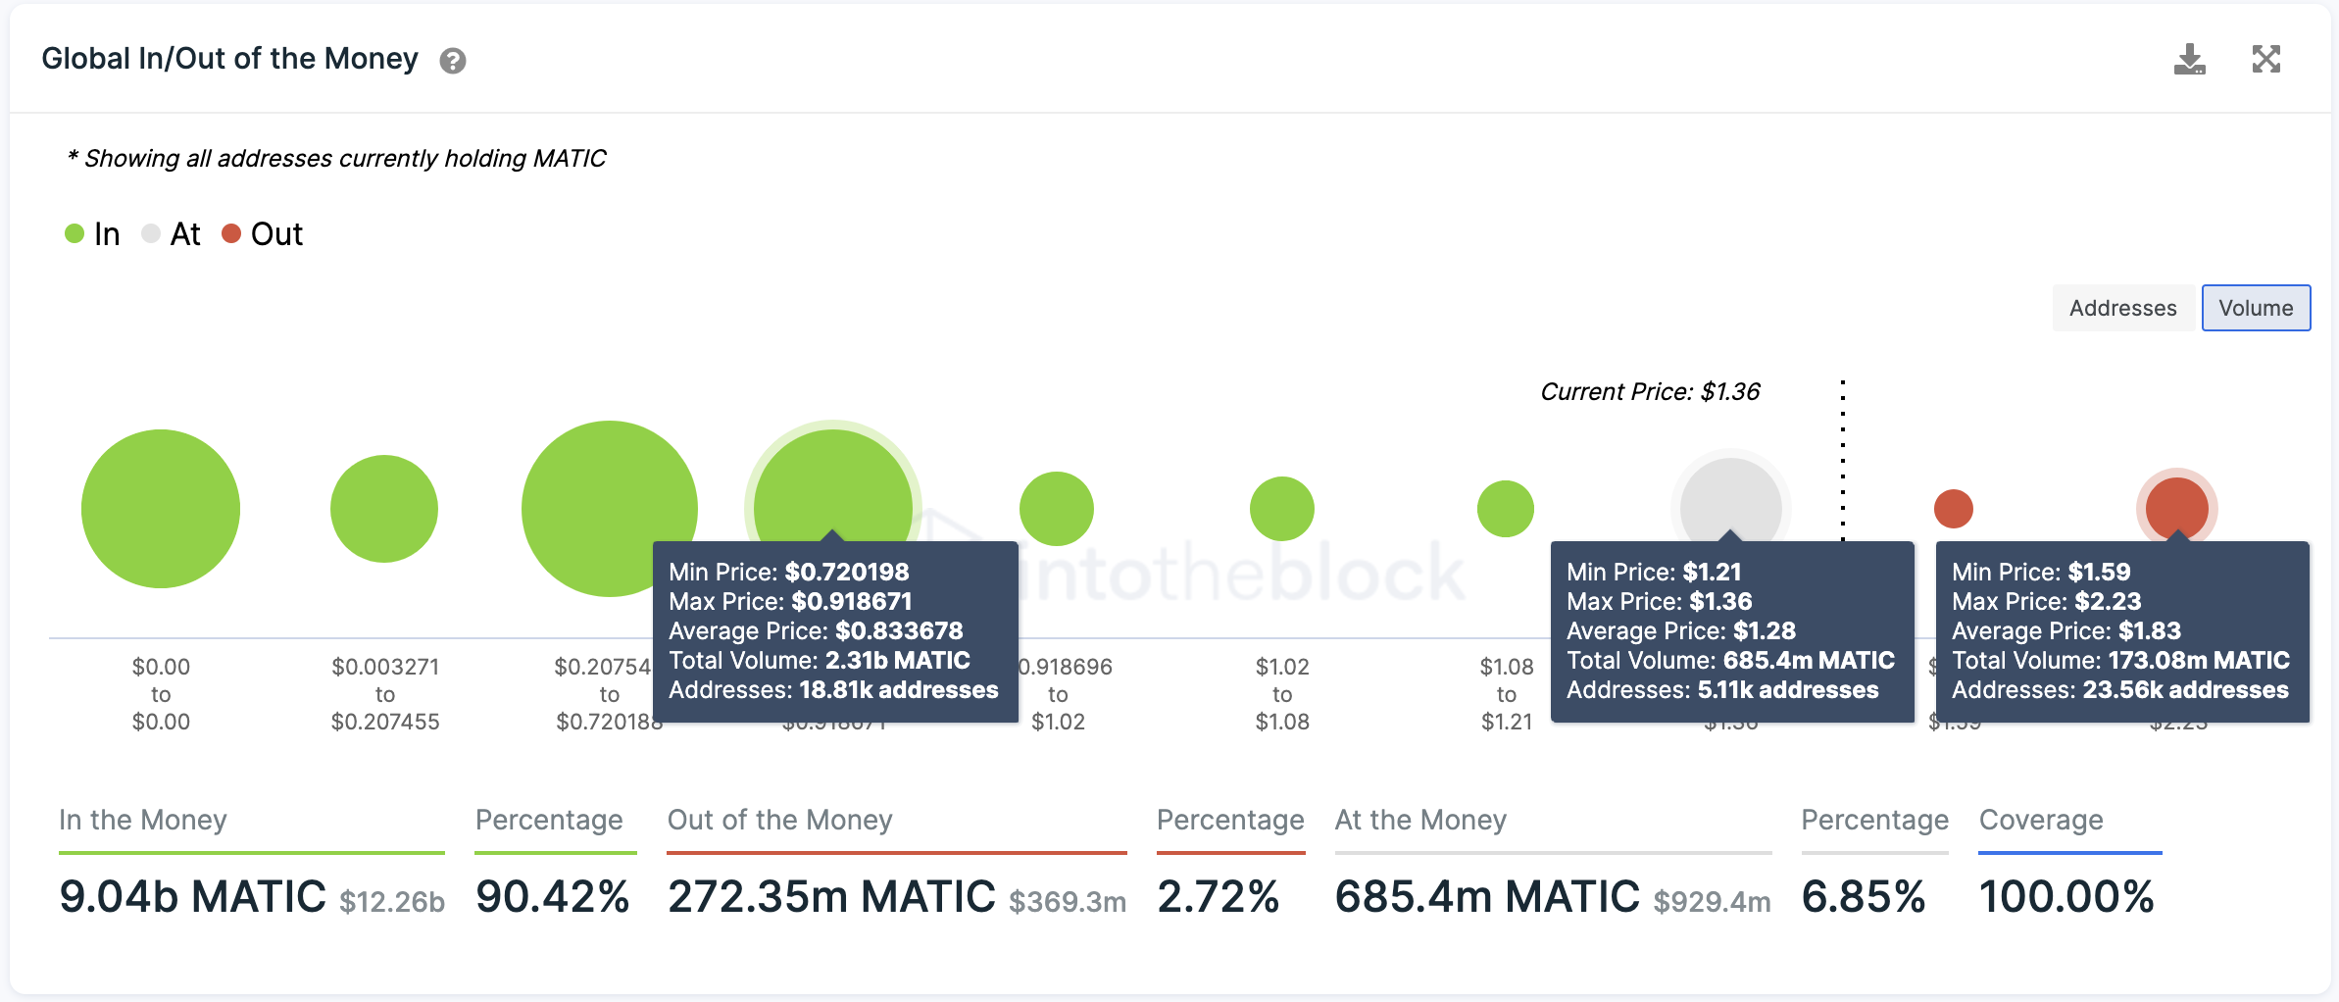Select the small red Out bubble

1954,509
